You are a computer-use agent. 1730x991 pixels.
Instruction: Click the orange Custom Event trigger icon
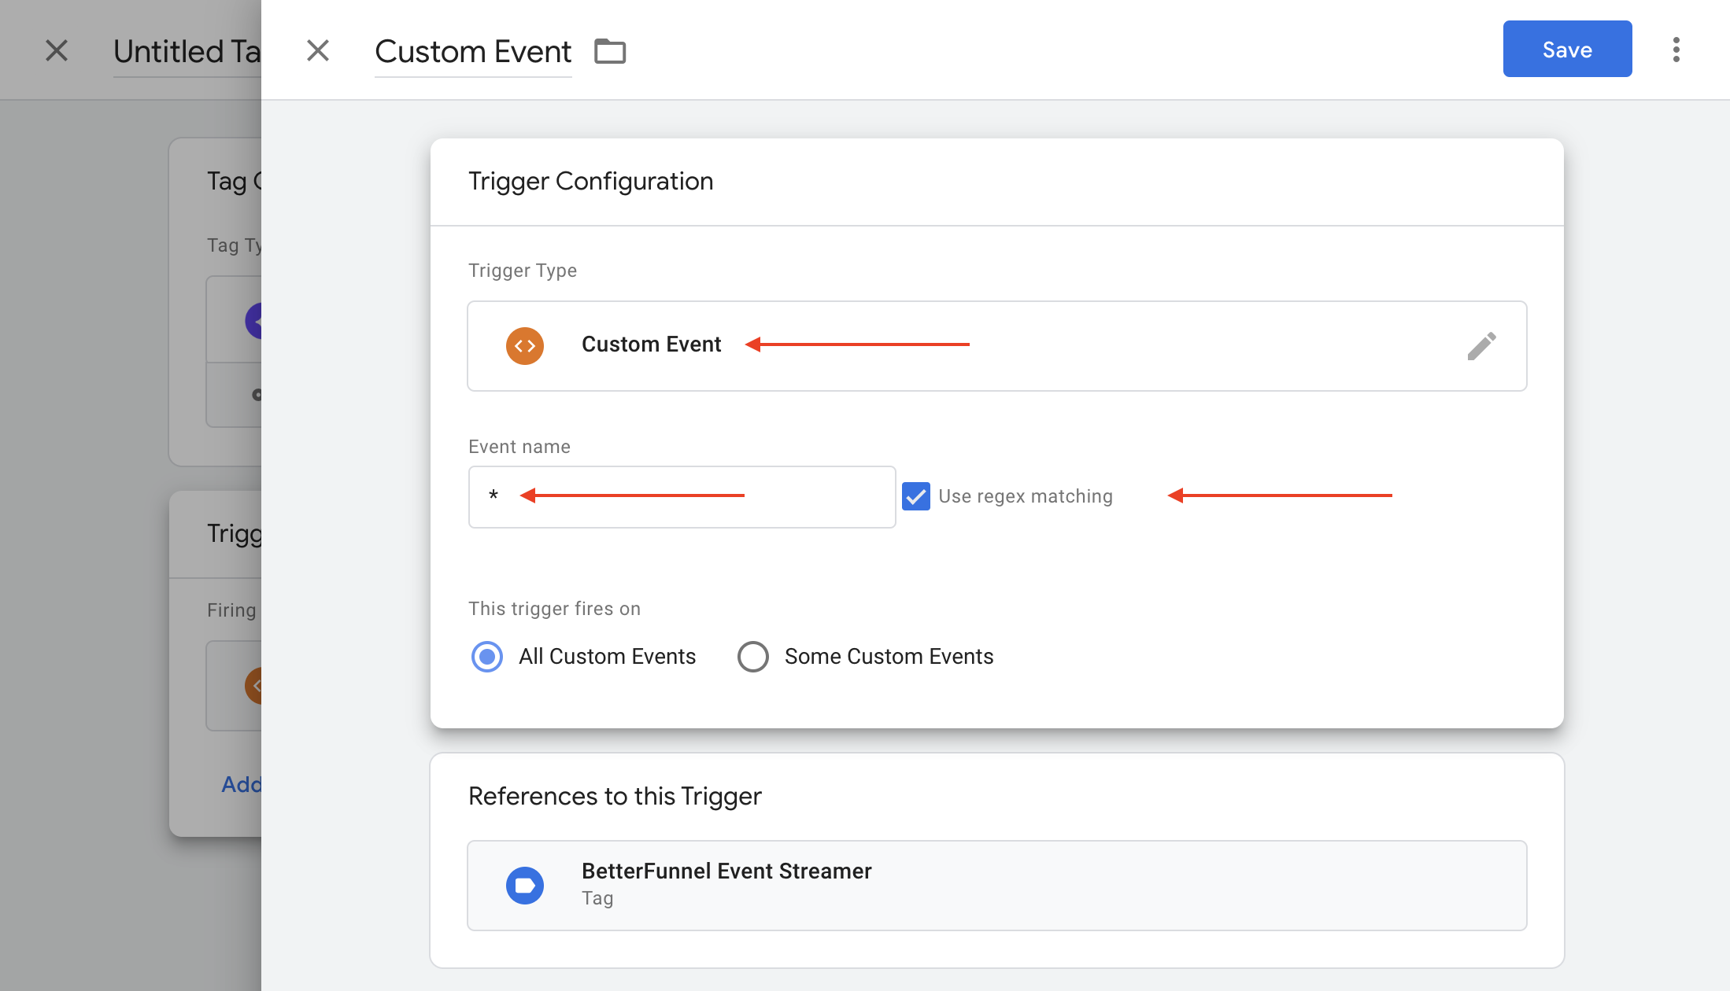525,346
